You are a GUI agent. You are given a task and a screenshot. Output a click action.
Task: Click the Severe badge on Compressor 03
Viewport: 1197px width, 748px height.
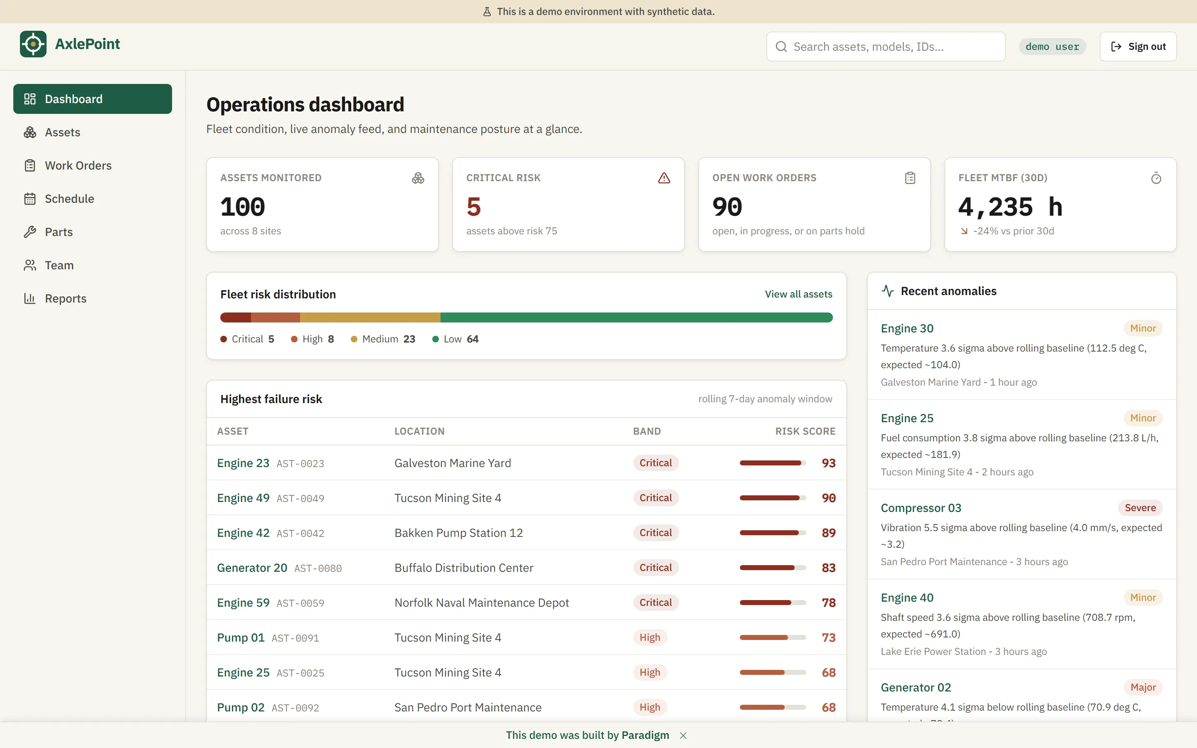click(x=1140, y=507)
